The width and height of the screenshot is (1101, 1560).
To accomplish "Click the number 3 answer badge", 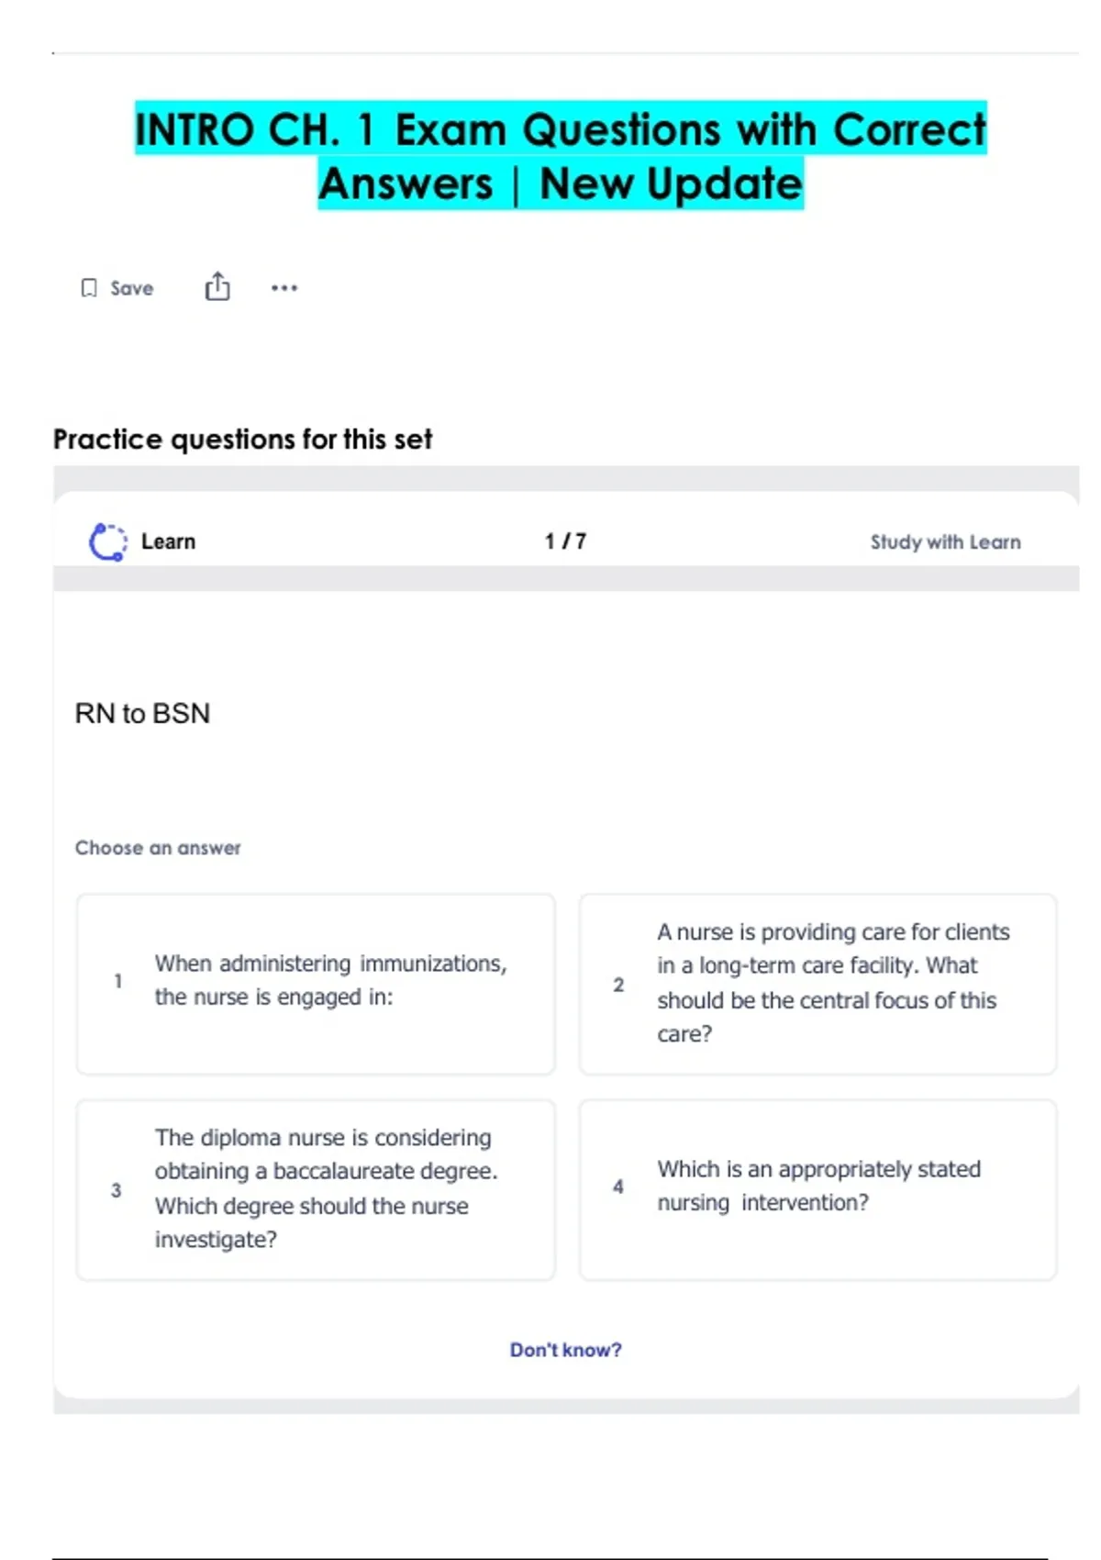I will [x=117, y=1190].
